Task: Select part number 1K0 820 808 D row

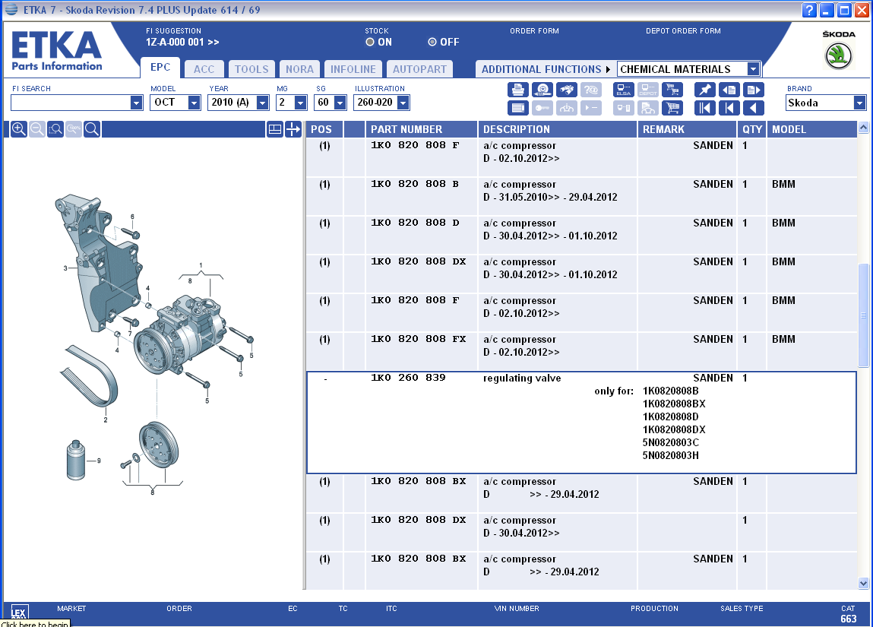Action: tap(581, 236)
